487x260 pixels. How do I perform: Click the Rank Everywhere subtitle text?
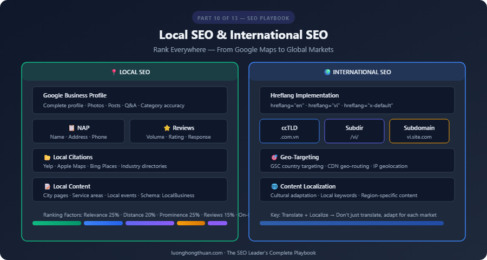(243, 50)
